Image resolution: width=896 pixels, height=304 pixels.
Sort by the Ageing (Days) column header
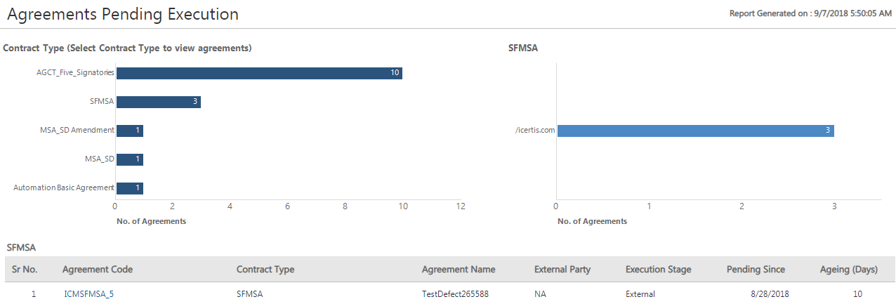coord(848,270)
